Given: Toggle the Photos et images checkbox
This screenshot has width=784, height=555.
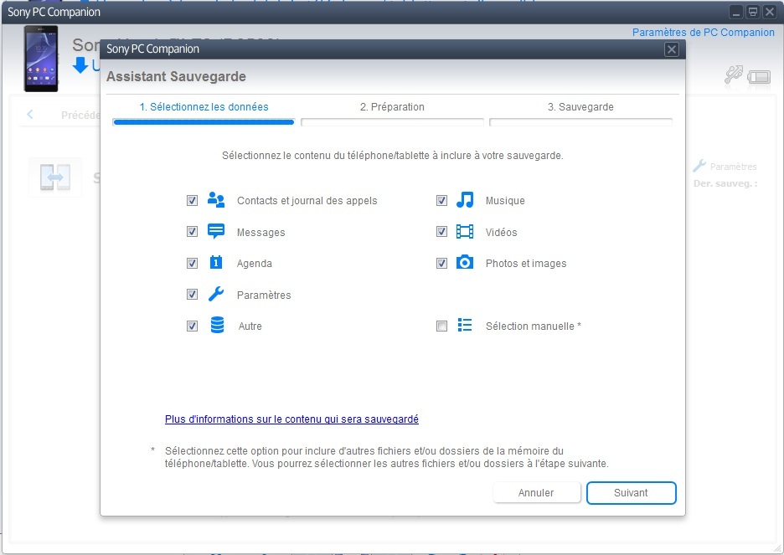Looking at the screenshot, I should click(x=441, y=264).
